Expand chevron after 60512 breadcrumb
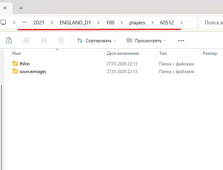 182,23
